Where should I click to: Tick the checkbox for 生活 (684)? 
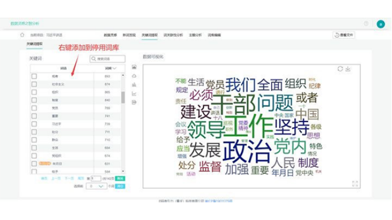34,148
